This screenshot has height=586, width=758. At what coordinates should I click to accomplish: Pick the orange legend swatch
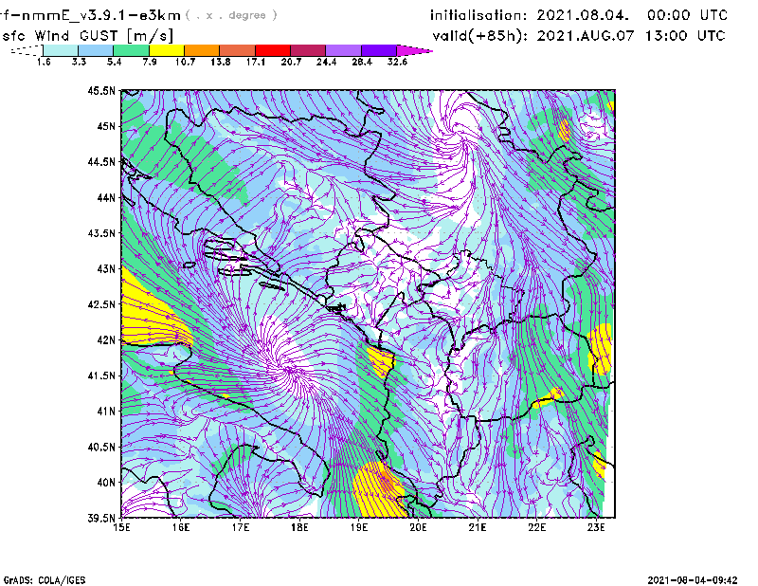pyautogui.click(x=202, y=50)
